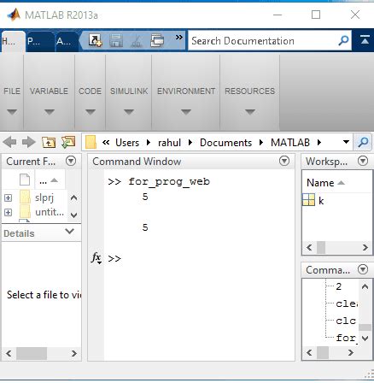
Task: Click Workspace horizontal scrollbar right arrow
Action: [x=365, y=247]
